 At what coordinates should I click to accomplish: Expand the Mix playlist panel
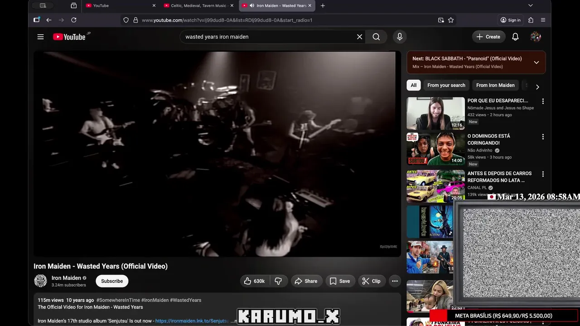click(x=536, y=62)
